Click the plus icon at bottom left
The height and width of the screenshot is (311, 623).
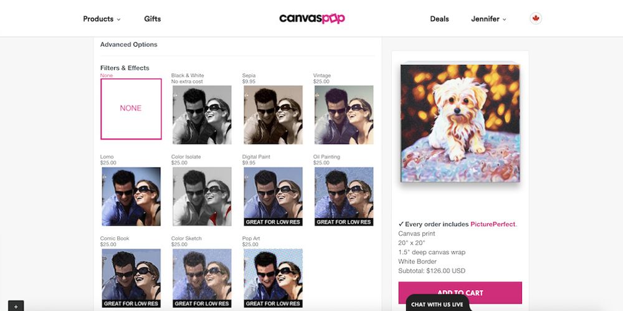(16, 306)
